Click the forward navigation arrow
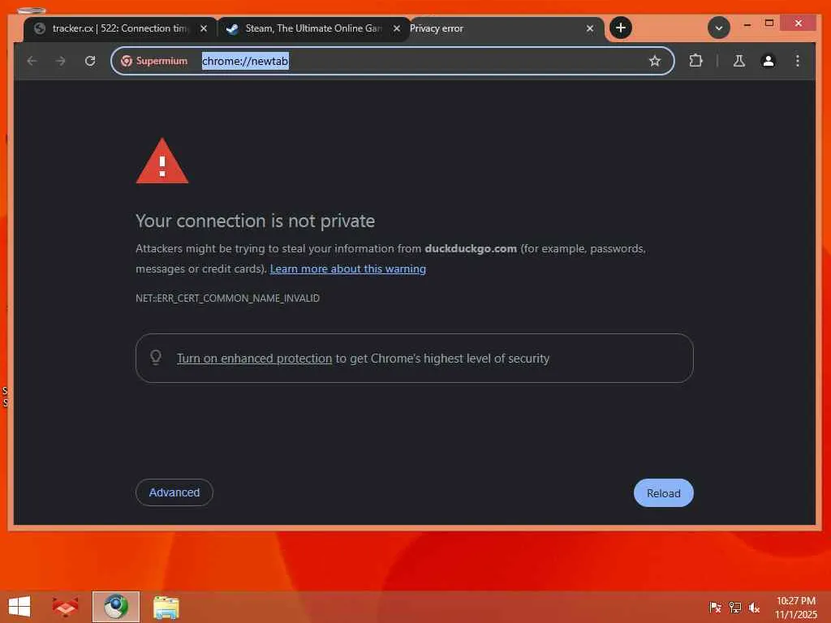Viewport: 831px width, 623px height. pos(60,61)
